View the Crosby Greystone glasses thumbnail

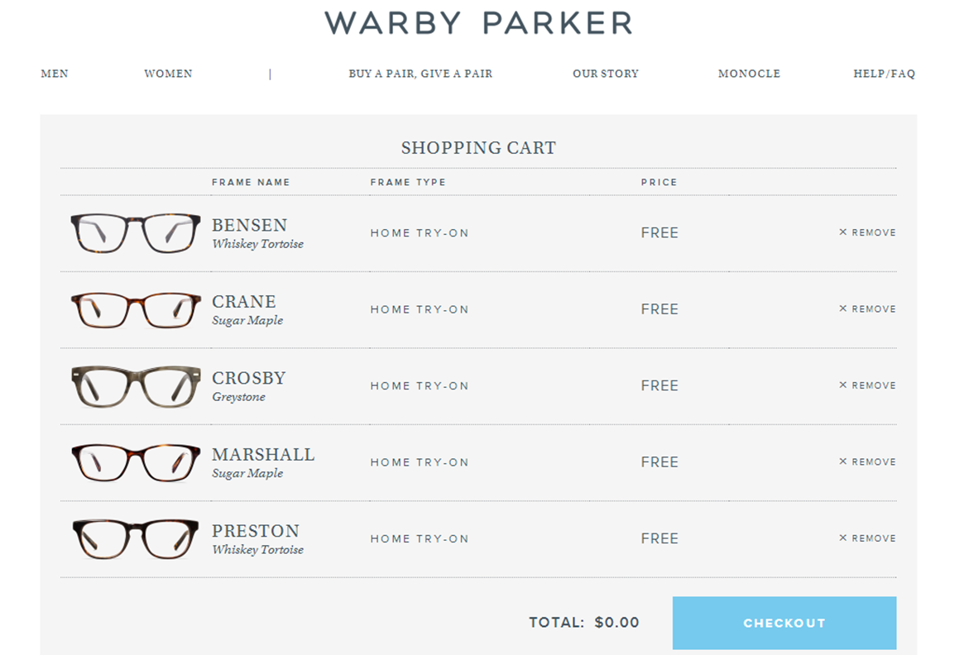coord(136,386)
